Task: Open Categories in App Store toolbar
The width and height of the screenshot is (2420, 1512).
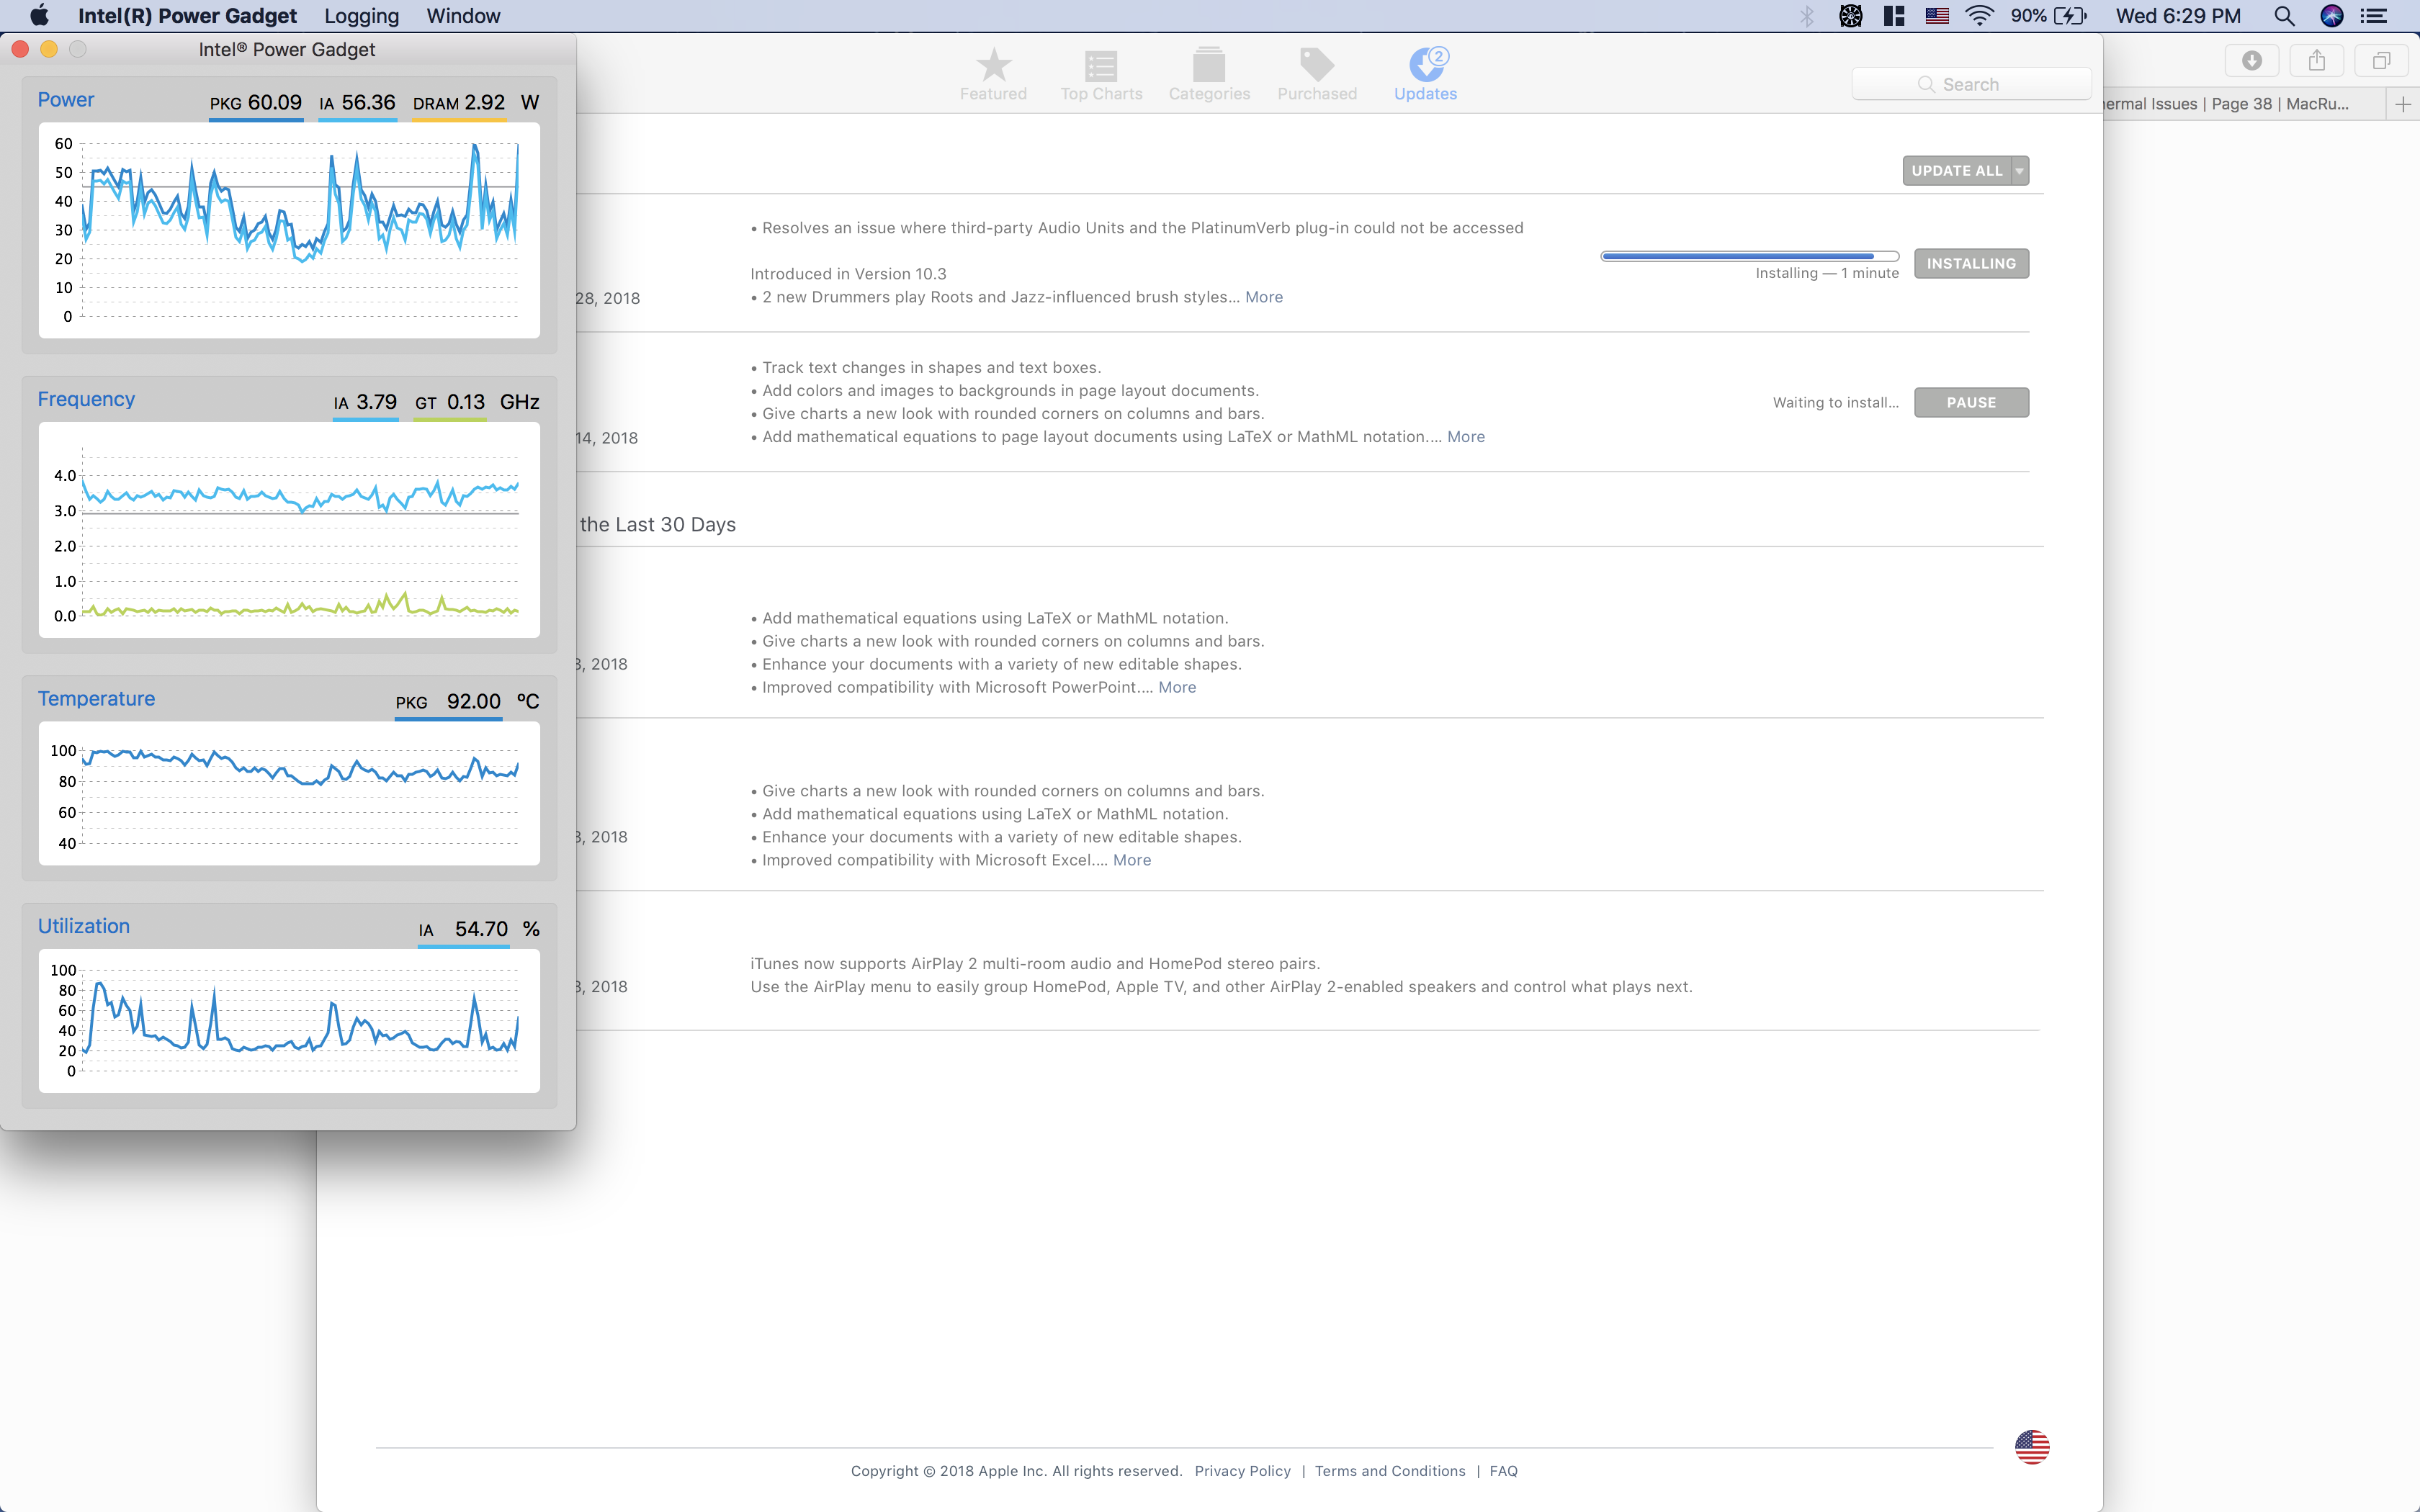Action: [x=1209, y=75]
